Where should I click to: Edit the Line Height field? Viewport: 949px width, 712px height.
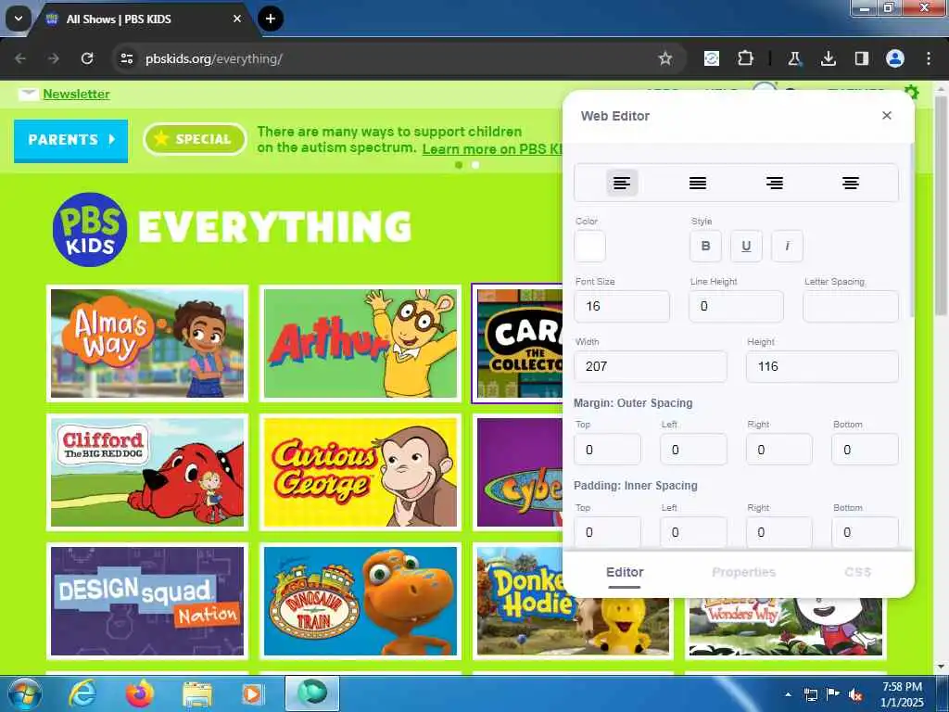pos(736,306)
